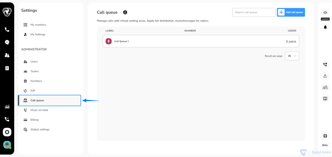The image size is (332, 157).
Task: Click the single person icon in right bar
Action: pos(325,76)
